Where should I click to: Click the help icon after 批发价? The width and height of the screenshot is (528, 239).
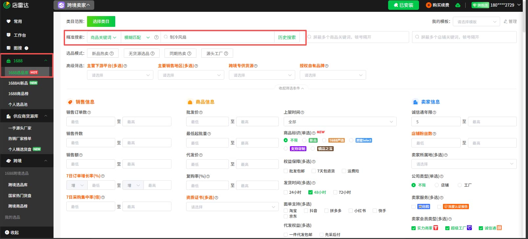[201, 112]
